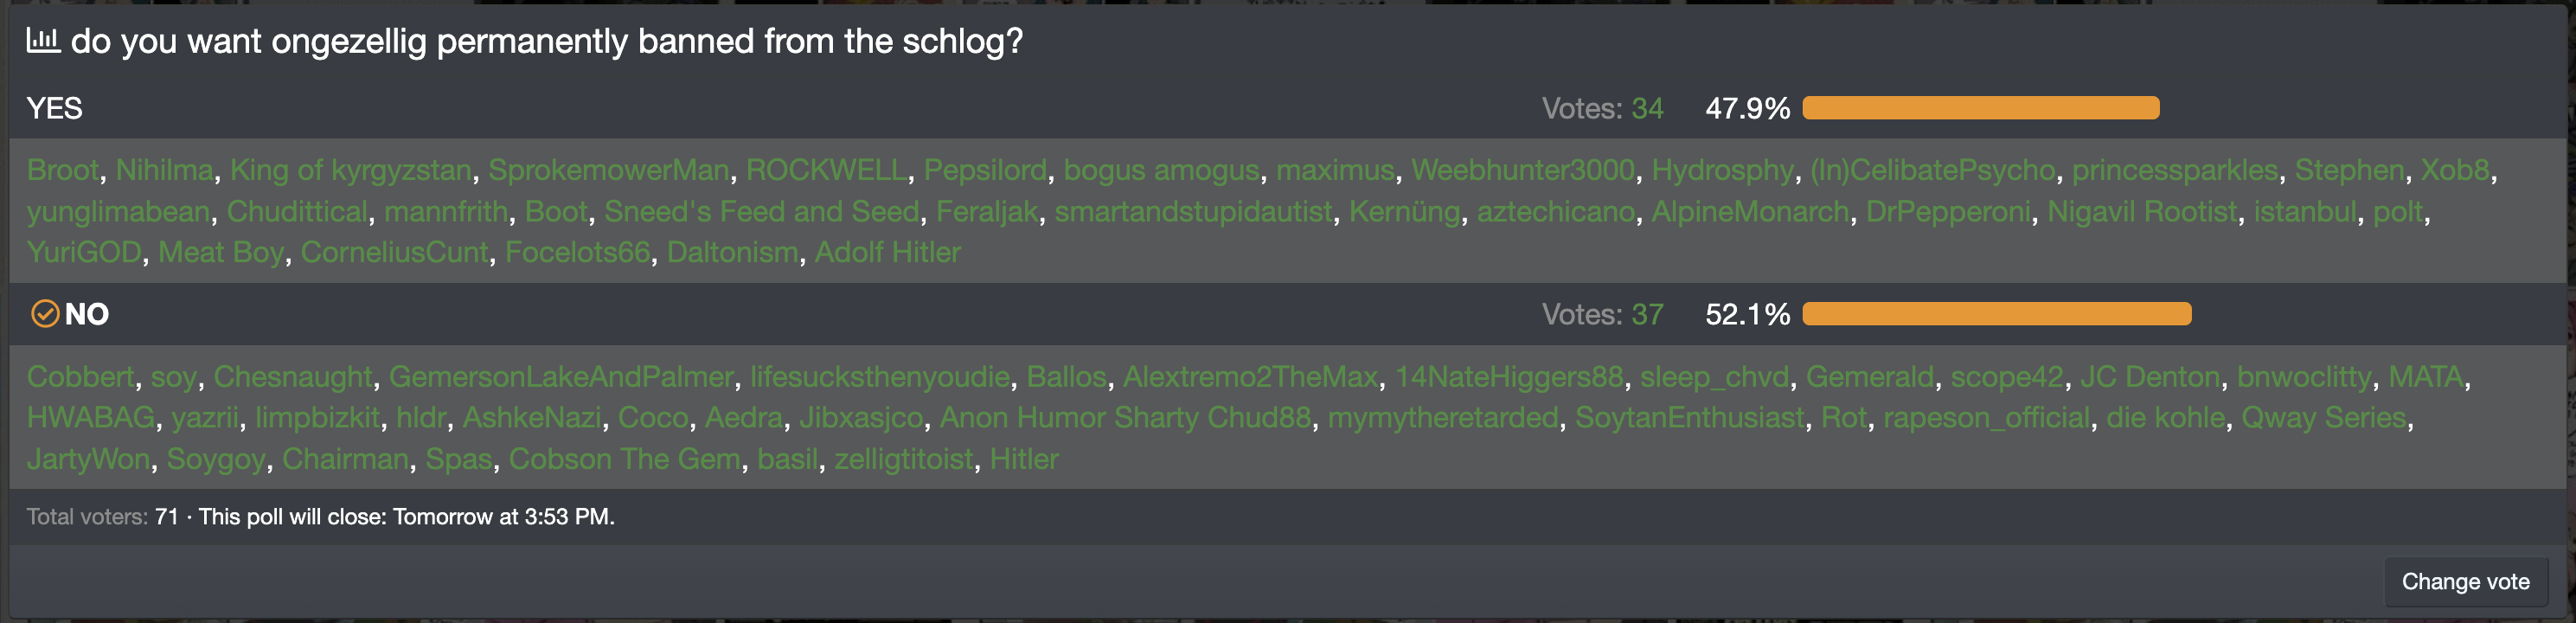
Task: Select the NO poll option label
Action: pos(87,314)
